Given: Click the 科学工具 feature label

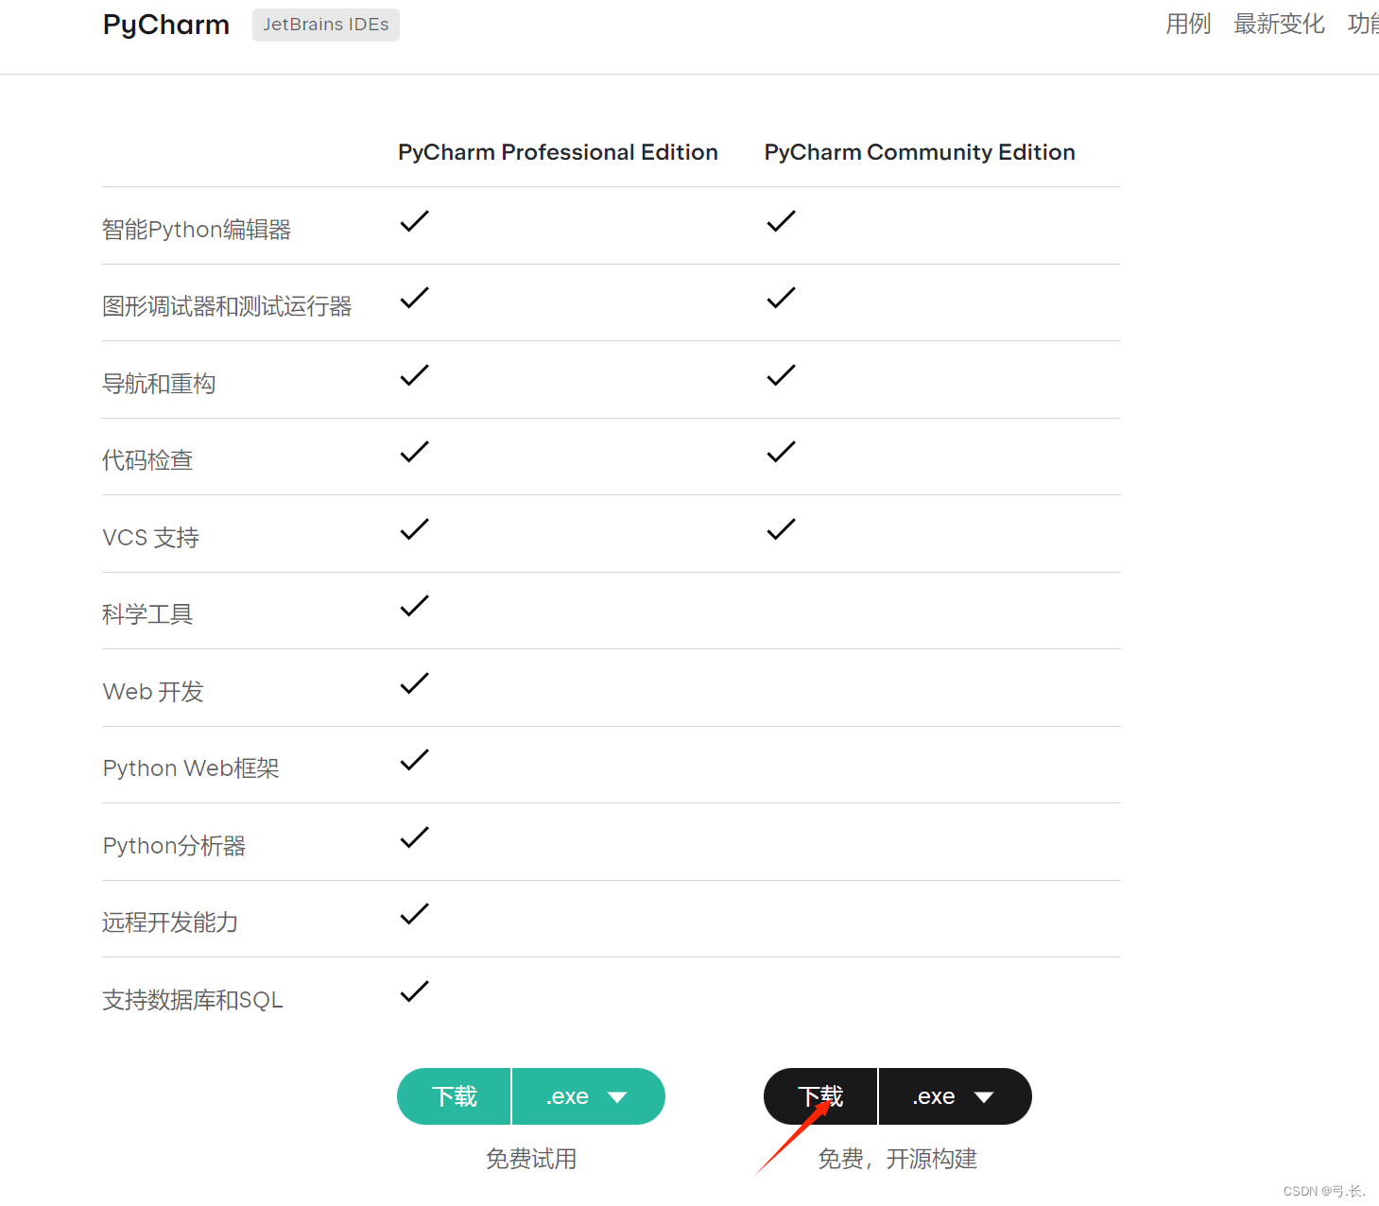Looking at the screenshot, I should click(147, 614).
